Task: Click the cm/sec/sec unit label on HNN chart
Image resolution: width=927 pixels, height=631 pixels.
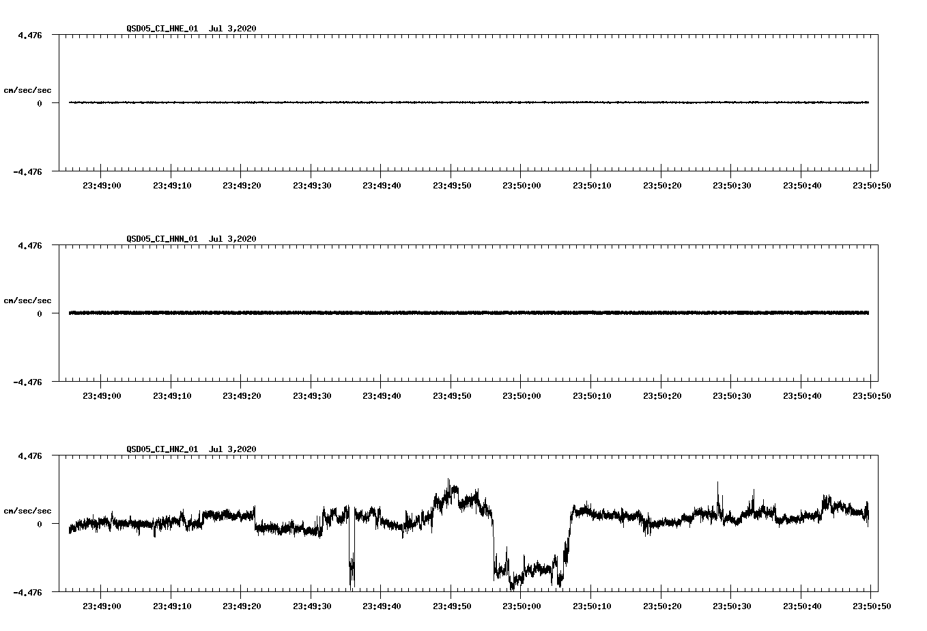Action: click(x=27, y=300)
